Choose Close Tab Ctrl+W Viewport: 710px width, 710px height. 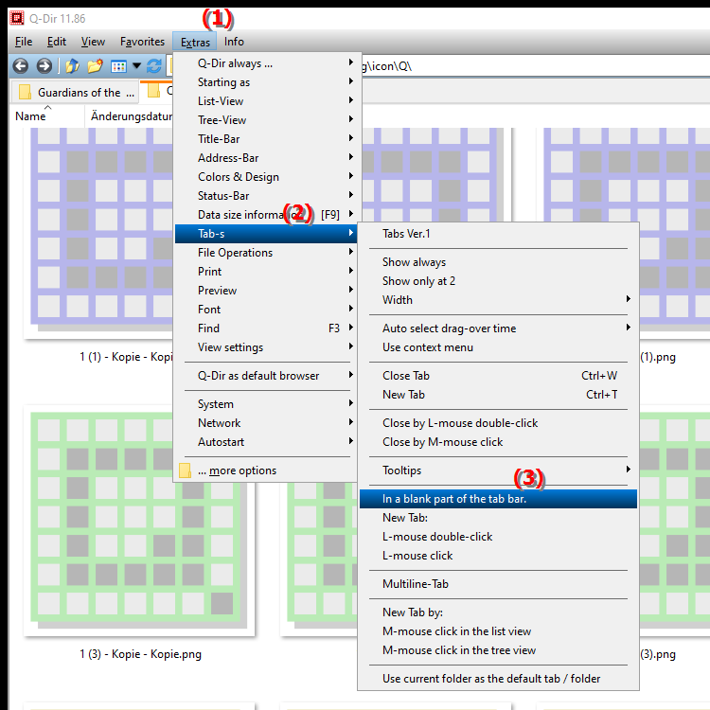pos(498,376)
